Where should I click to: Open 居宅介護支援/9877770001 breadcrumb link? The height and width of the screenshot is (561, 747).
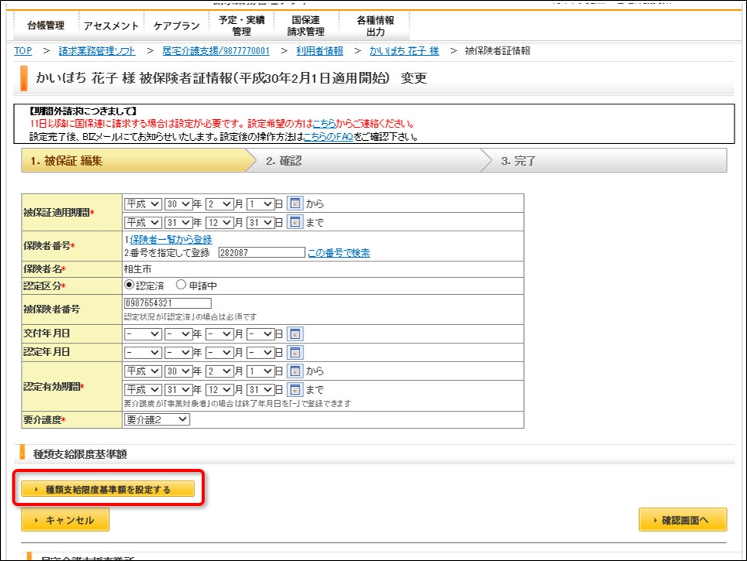coord(216,51)
